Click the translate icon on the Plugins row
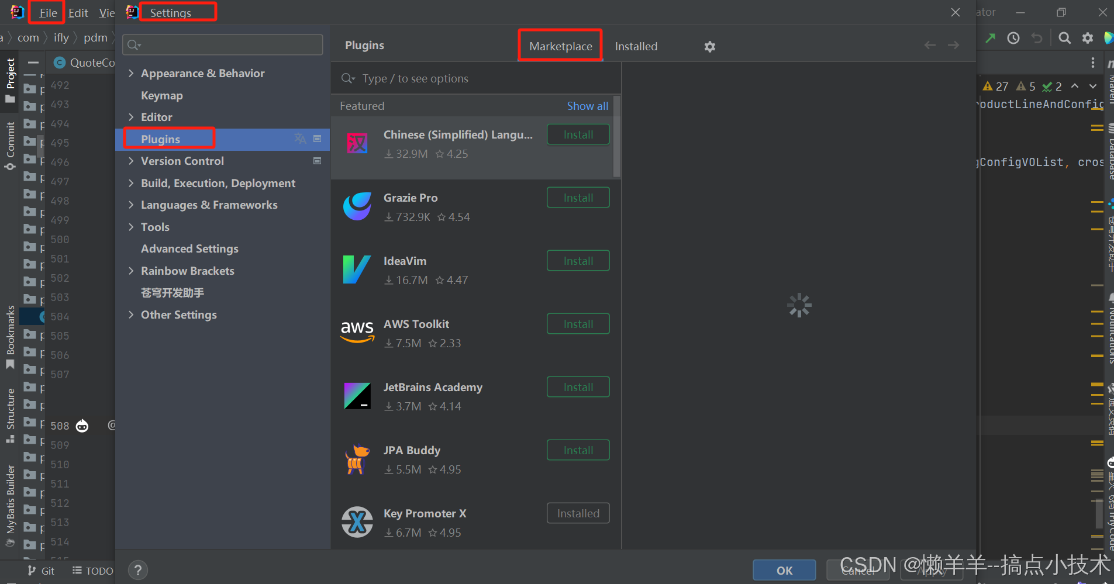The height and width of the screenshot is (584, 1114). 300,139
